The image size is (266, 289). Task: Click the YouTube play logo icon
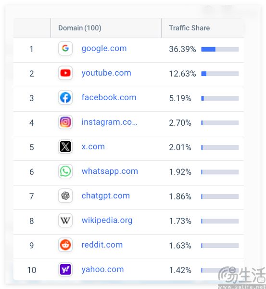tap(65, 73)
